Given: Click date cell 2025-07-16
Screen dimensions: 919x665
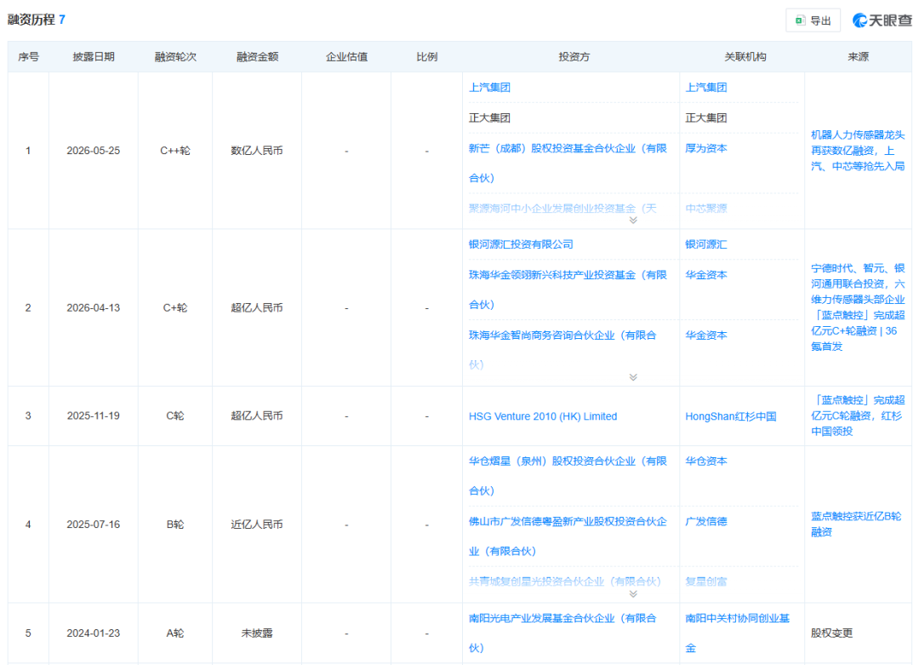Looking at the screenshot, I should (x=94, y=525).
